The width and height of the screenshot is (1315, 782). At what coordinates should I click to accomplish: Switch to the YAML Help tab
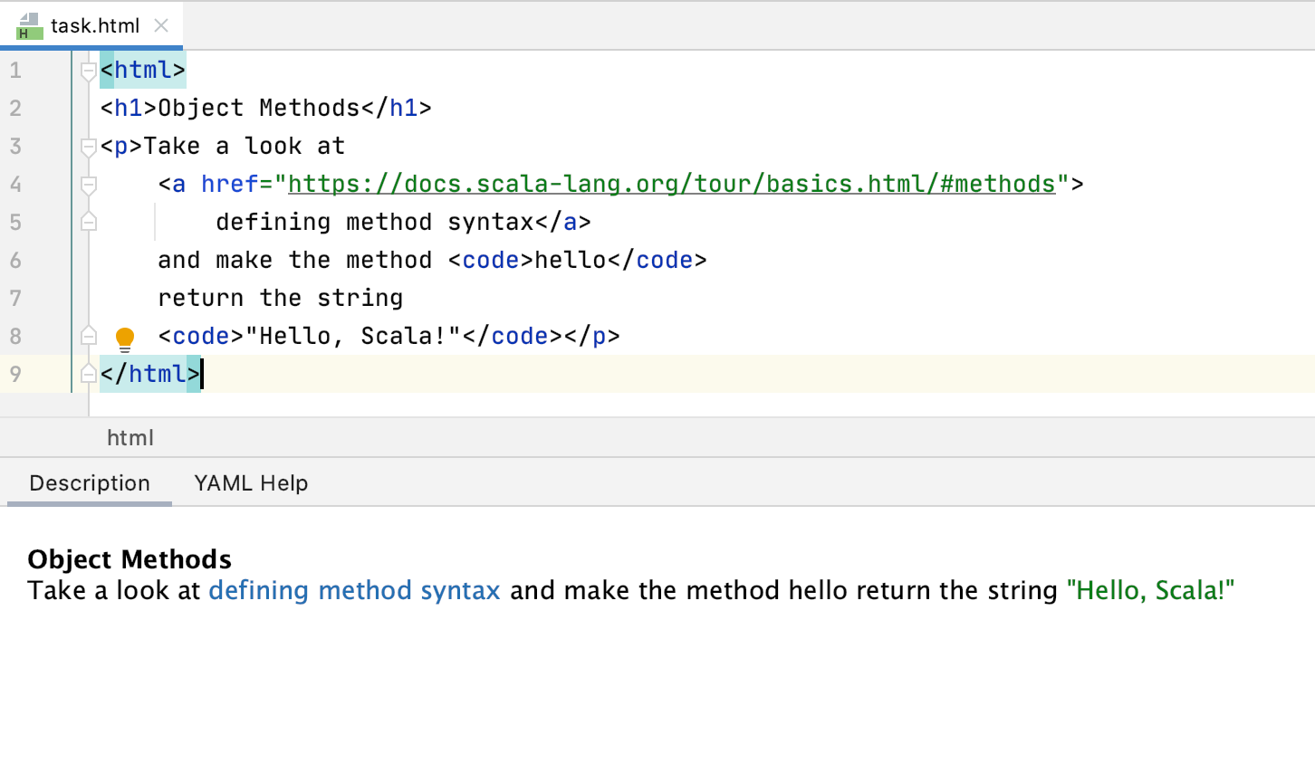click(x=251, y=483)
